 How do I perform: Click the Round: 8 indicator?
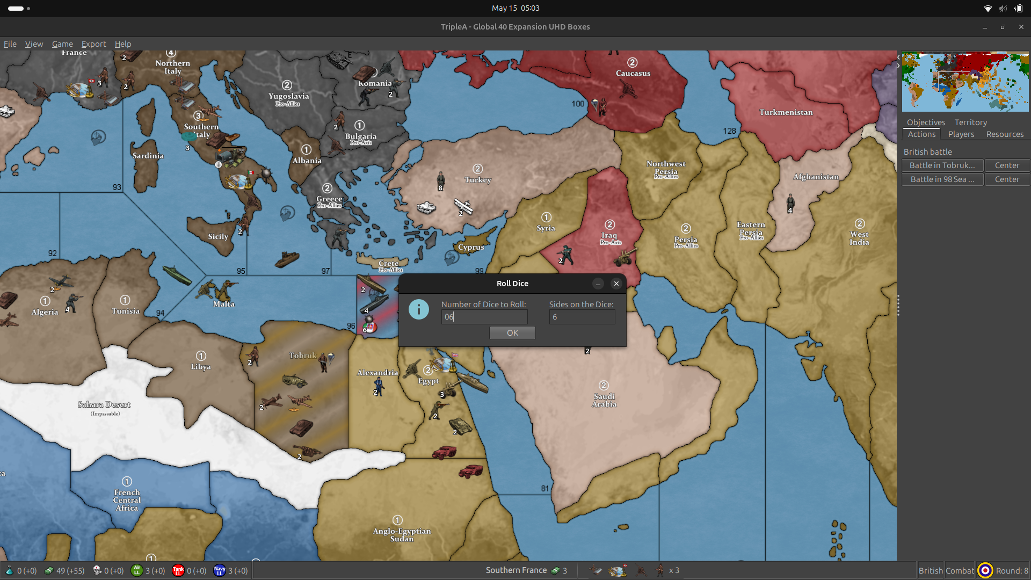coord(1012,570)
